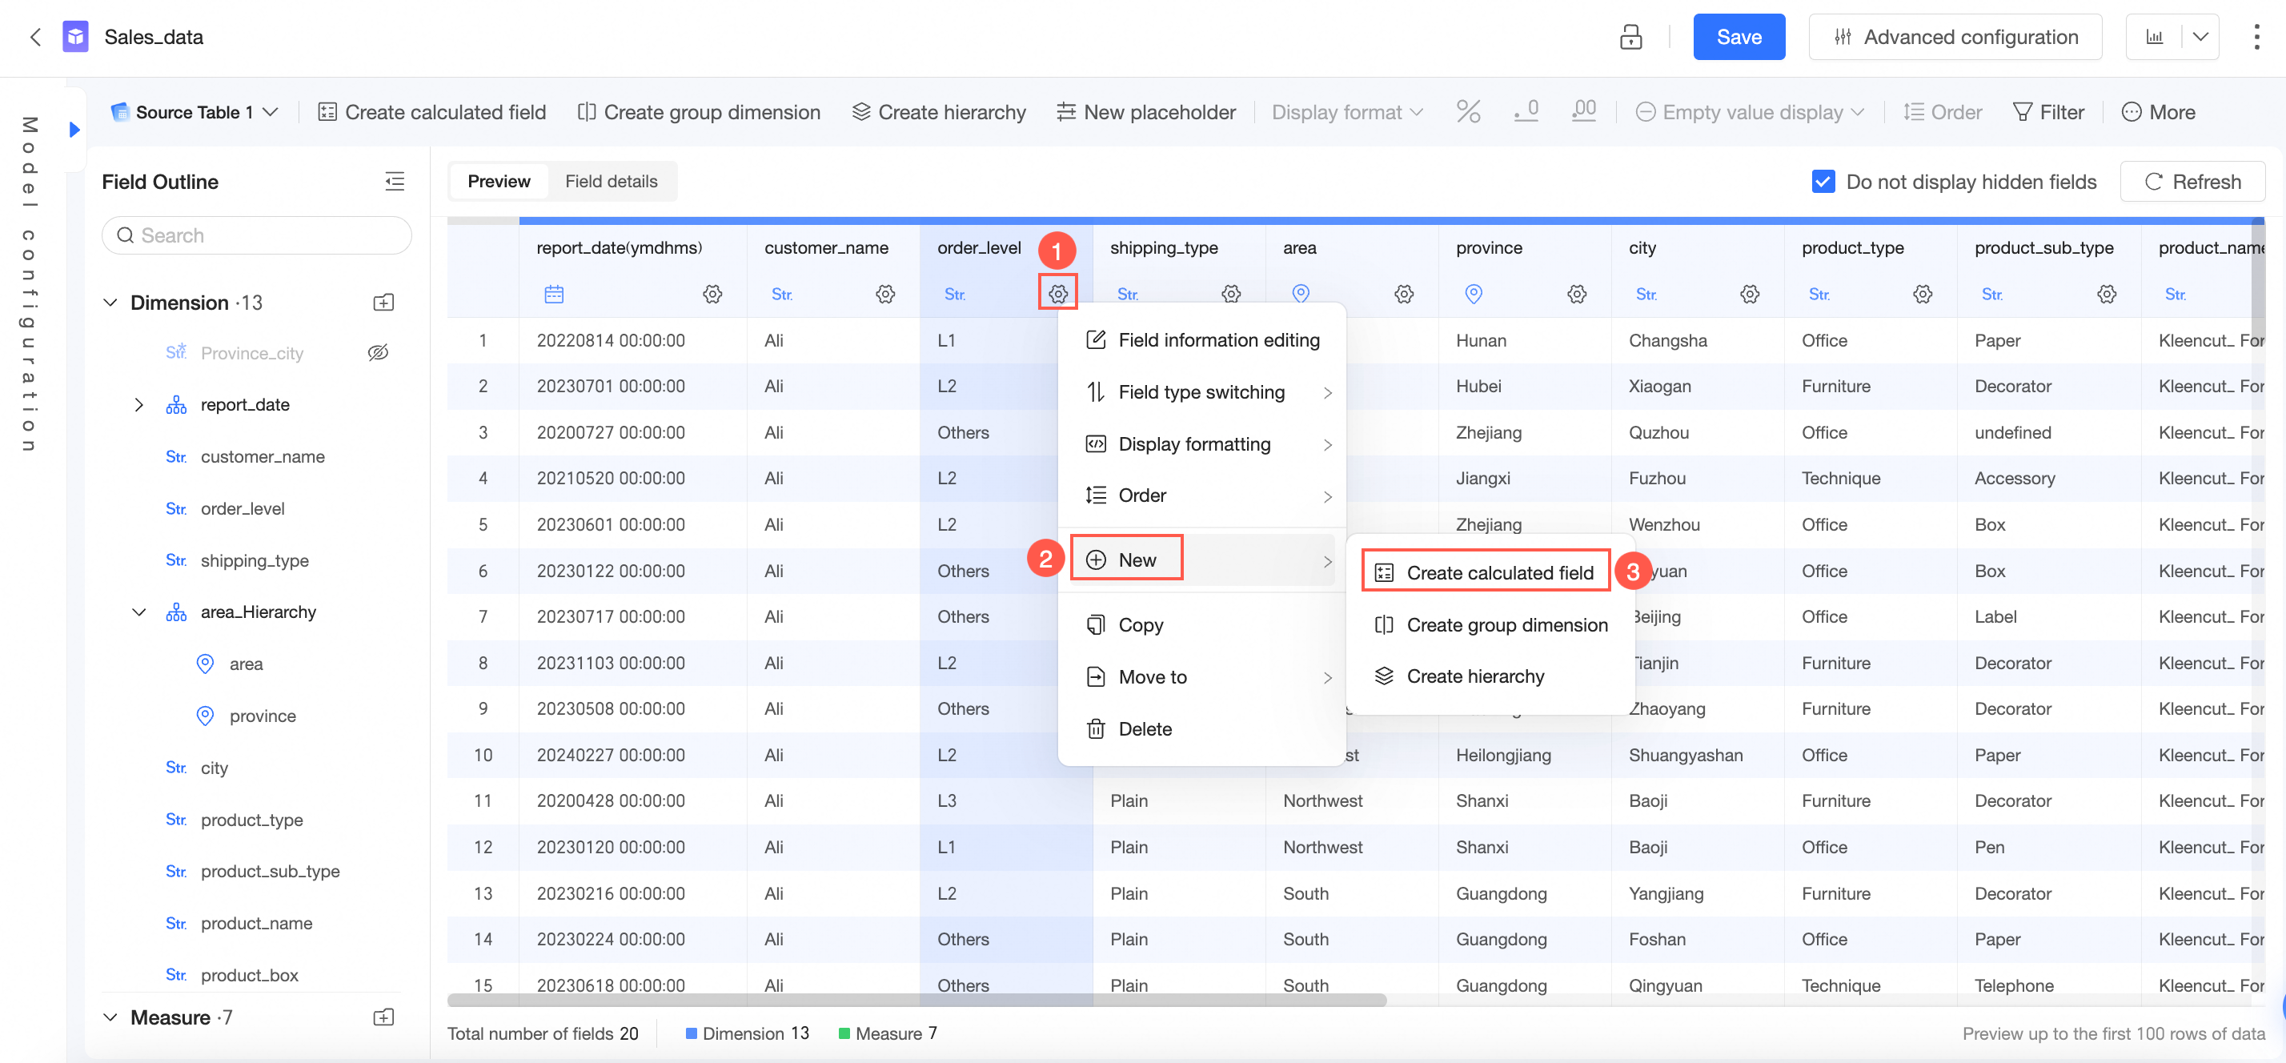This screenshot has width=2286, height=1063.
Task: Collapse the Measure section
Action: 111,1017
